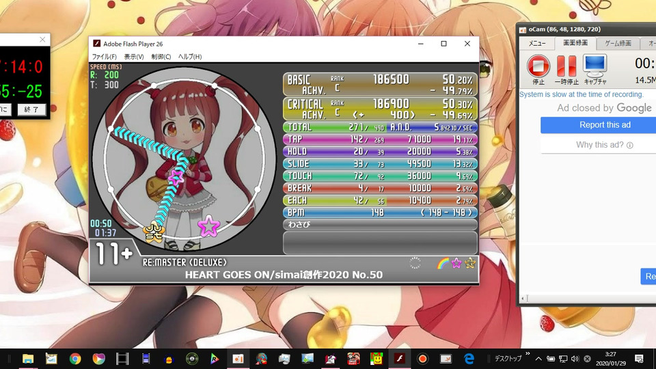Click the taskbar clock showing 3:27
The height and width of the screenshot is (369, 656).
(611, 359)
